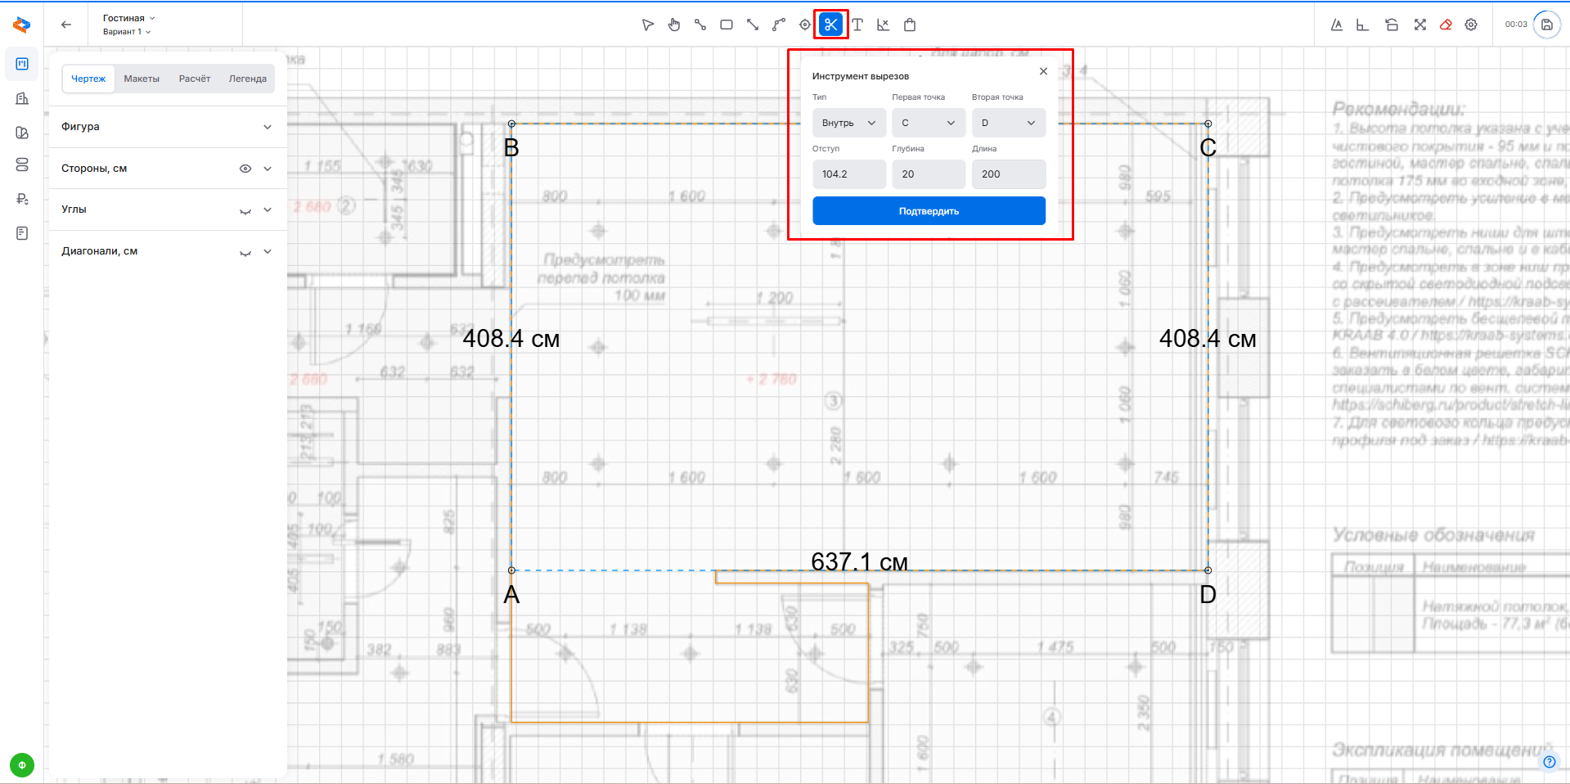Go back using the left arrow
The image size is (1570, 784).
click(66, 25)
